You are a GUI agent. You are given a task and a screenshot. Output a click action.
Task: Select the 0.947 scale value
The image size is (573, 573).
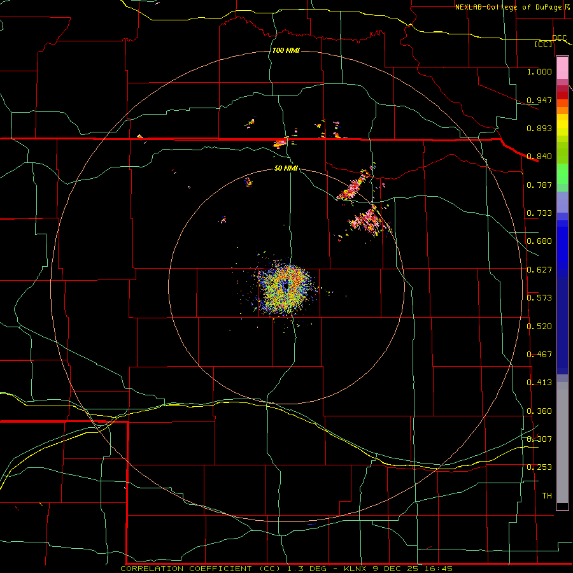pos(539,100)
